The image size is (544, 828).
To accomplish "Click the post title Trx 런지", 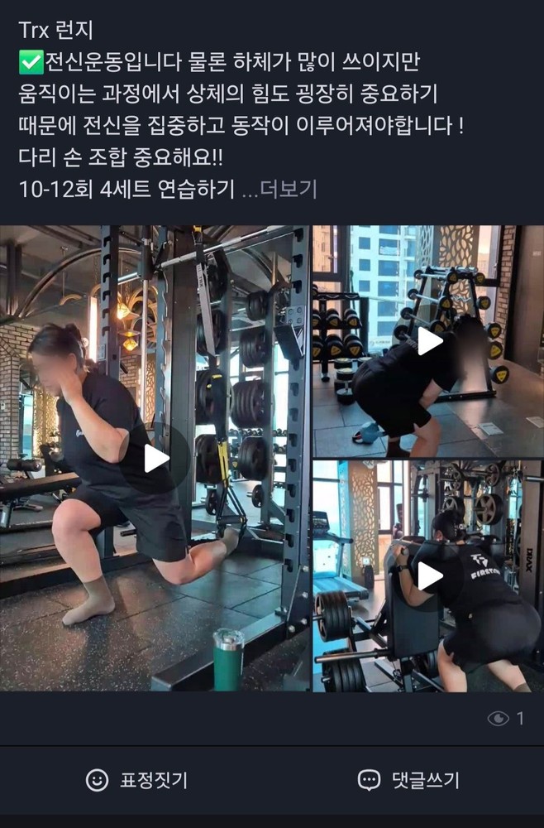I will 56,30.
